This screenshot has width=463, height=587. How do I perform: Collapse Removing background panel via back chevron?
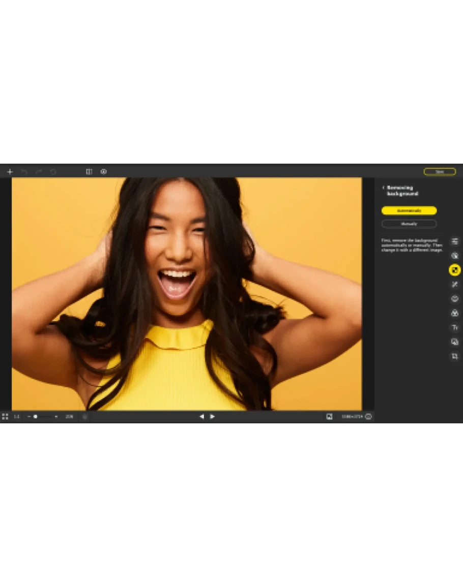pyautogui.click(x=383, y=188)
